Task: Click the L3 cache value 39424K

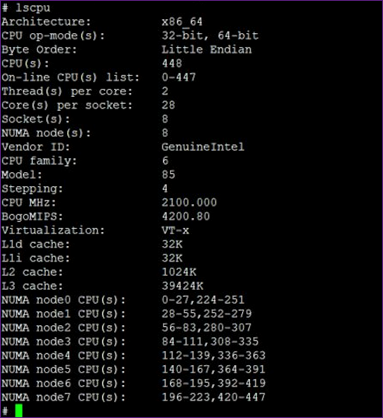Action: (x=182, y=286)
